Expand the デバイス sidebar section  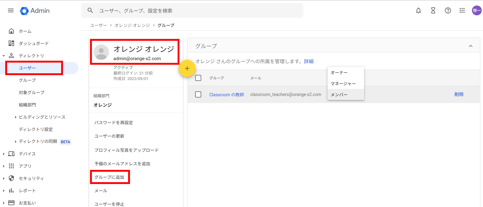tap(4, 154)
